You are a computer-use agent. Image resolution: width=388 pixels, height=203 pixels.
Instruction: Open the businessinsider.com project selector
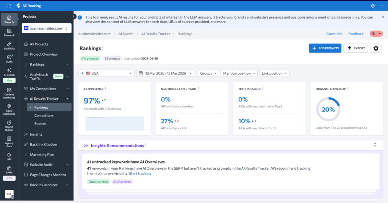coord(47,28)
